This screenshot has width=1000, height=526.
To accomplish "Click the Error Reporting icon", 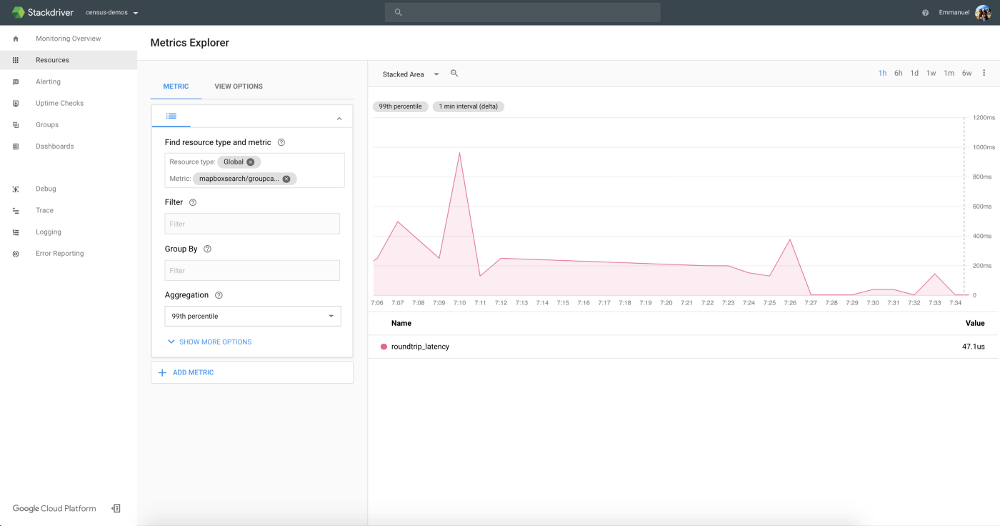I will pos(16,254).
